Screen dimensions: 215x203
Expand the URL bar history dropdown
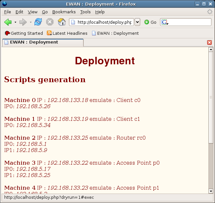(x=137, y=22)
